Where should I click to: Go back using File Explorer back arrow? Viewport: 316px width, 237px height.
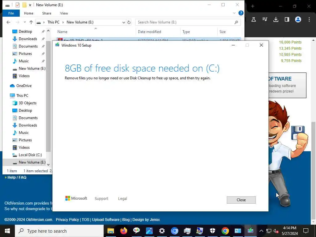pyautogui.click(x=8, y=22)
